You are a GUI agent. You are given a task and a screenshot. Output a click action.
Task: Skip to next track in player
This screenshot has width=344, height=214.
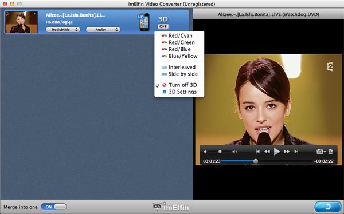[296, 152]
